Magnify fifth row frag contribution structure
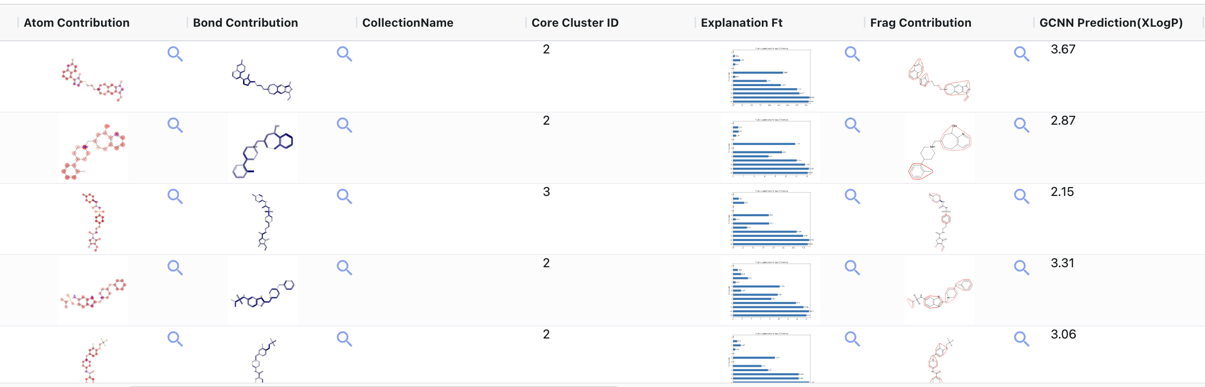This screenshot has height=387, width=1205. (1021, 339)
